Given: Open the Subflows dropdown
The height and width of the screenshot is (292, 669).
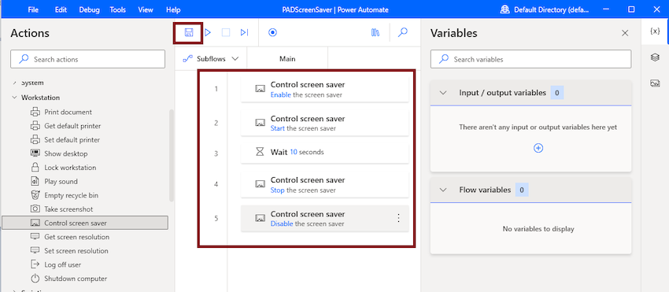Looking at the screenshot, I should [211, 59].
